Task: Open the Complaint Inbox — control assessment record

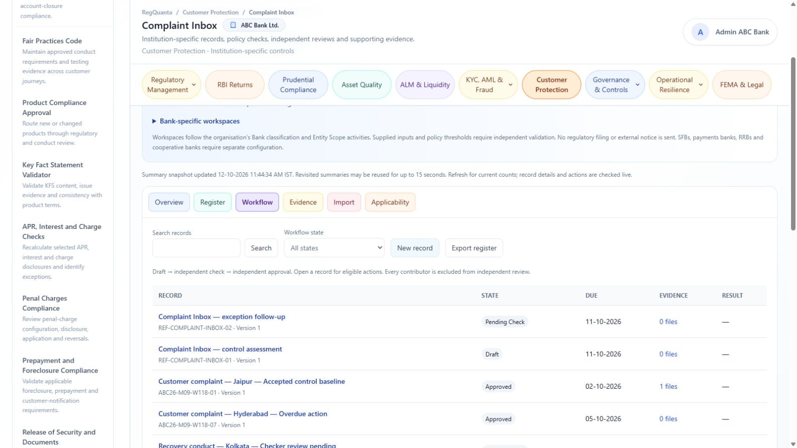Action: pos(220,349)
